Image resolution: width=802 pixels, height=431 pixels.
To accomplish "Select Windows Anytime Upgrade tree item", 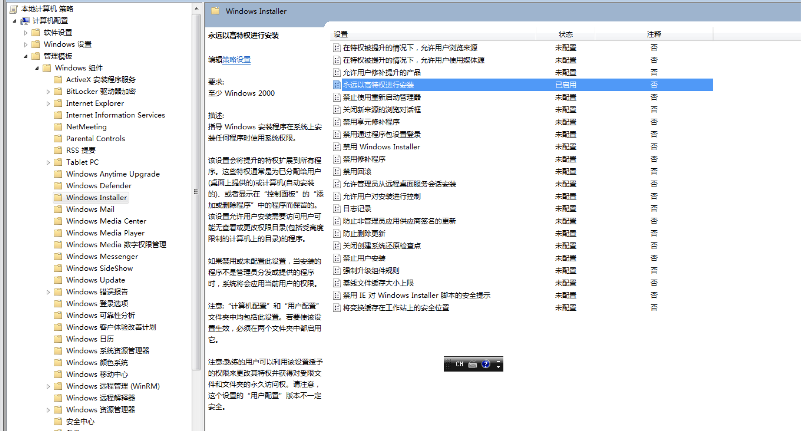I will tap(113, 174).
